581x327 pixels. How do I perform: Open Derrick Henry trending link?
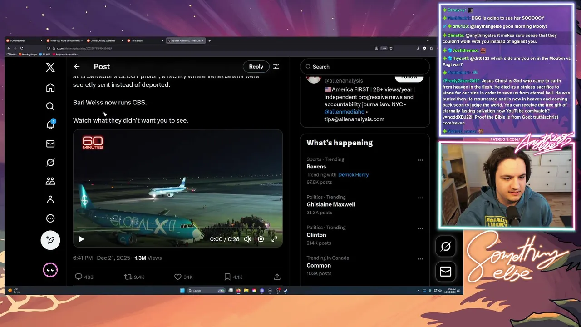pos(353,175)
